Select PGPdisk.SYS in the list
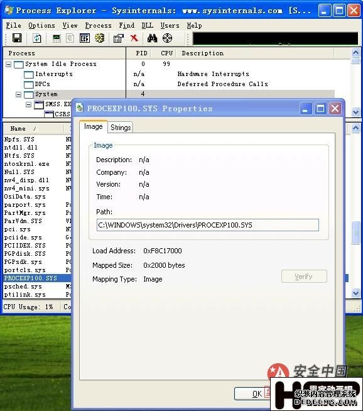 pyautogui.click(x=24, y=254)
